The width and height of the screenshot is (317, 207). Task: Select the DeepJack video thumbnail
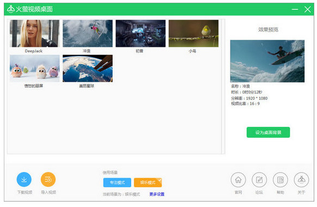click(x=34, y=33)
